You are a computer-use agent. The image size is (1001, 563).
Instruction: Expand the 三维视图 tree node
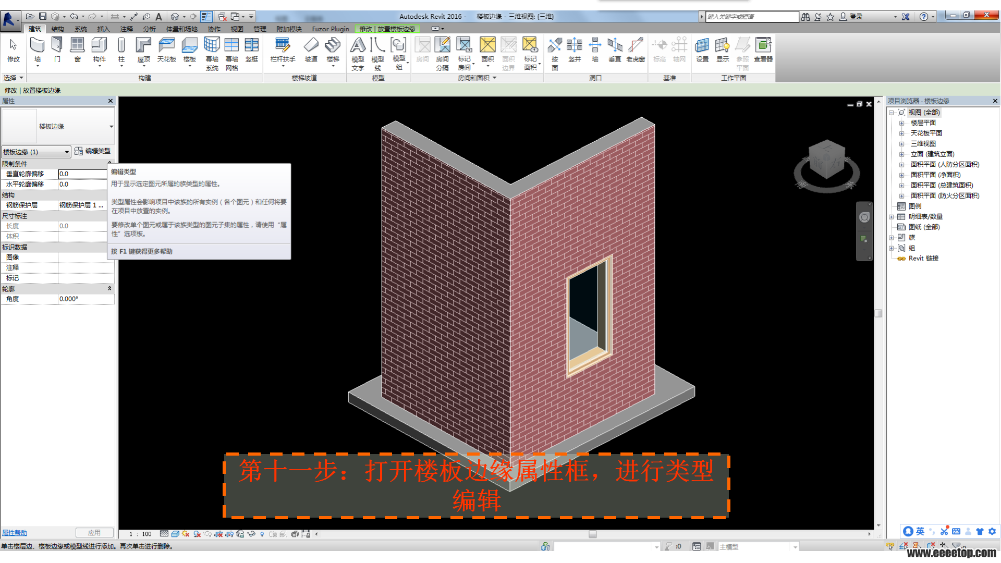click(x=901, y=144)
